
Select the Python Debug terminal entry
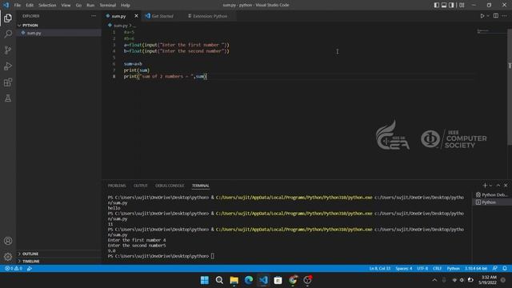(x=492, y=194)
